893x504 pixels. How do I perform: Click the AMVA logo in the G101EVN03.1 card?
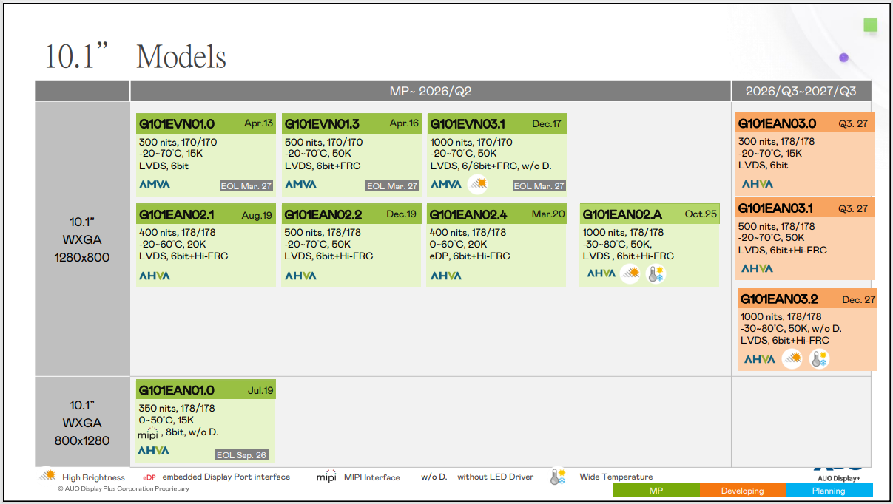click(446, 185)
